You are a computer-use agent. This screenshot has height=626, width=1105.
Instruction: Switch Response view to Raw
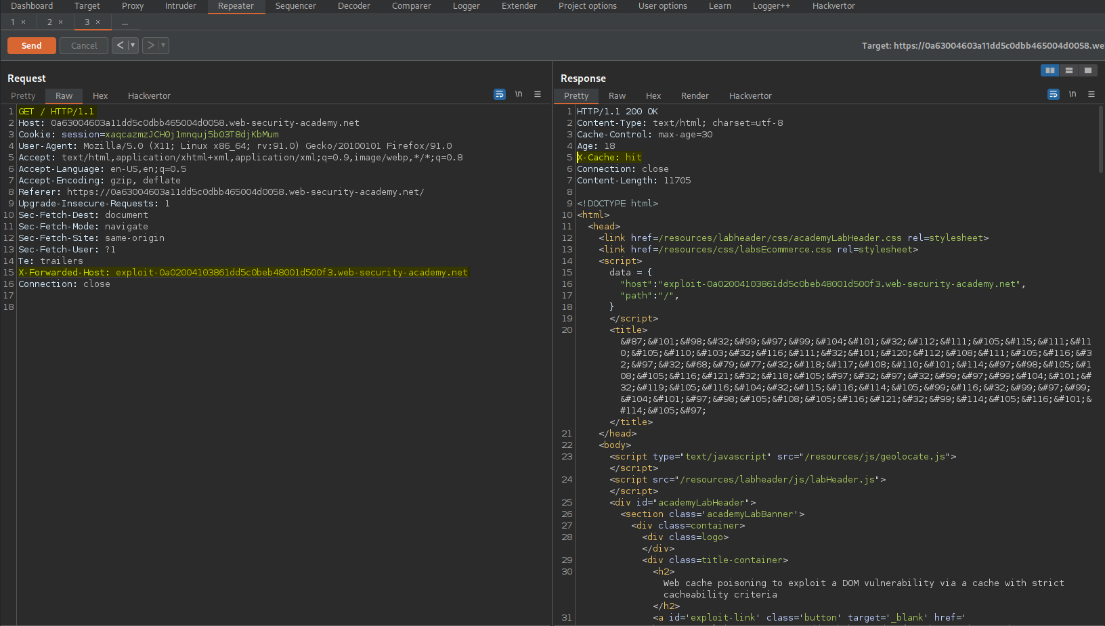click(617, 96)
